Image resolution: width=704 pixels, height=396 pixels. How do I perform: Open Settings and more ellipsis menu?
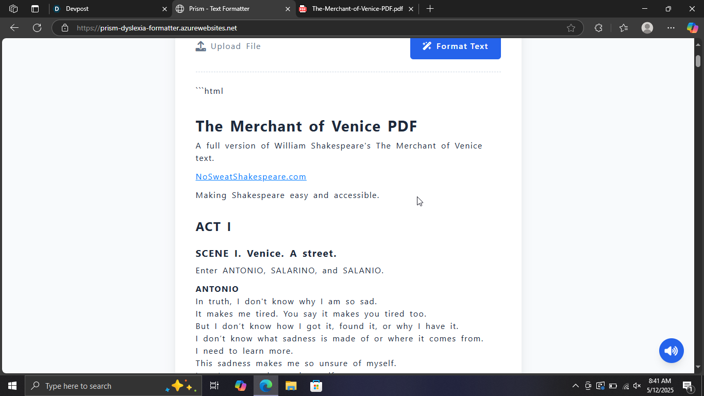point(671,28)
